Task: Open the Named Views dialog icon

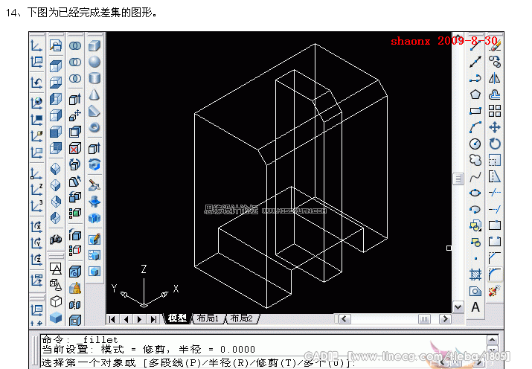Action: tap(56, 45)
